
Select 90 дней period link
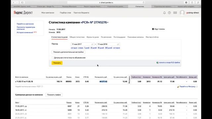coord(101,48)
